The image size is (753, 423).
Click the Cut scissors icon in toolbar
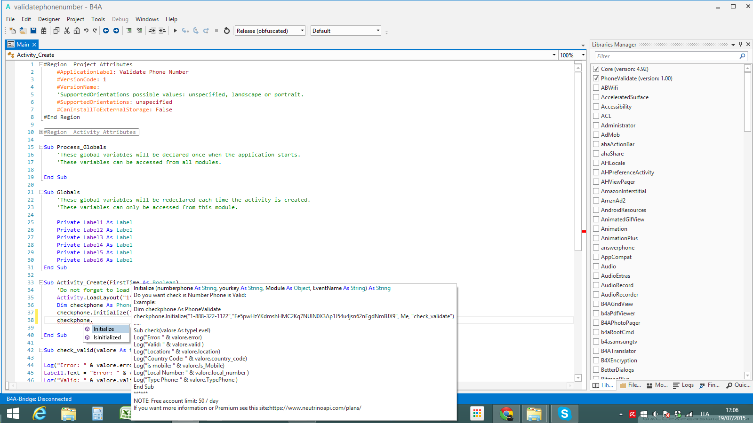pos(67,31)
